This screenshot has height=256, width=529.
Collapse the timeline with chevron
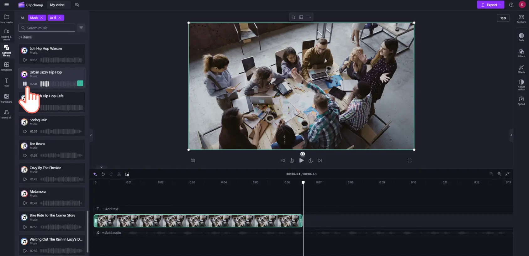[x=102, y=167]
